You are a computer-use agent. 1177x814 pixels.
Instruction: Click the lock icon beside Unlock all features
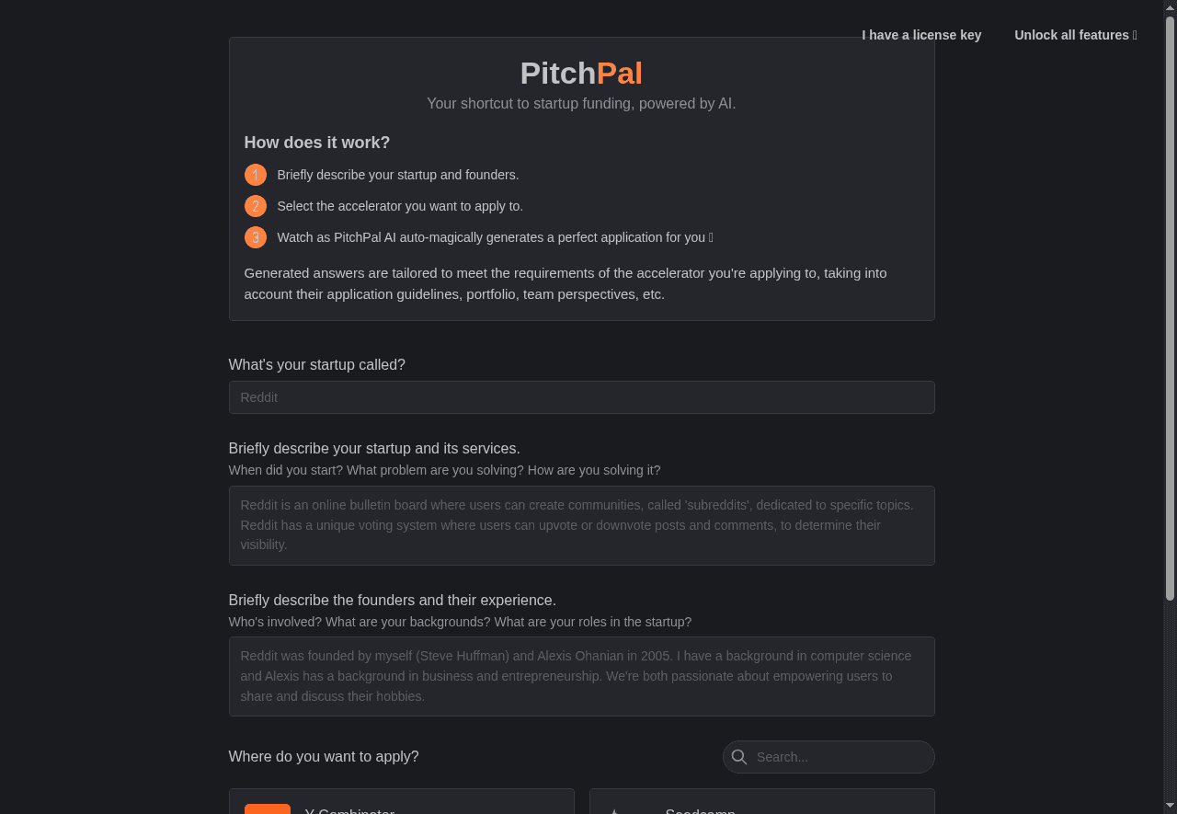[1134, 35]
